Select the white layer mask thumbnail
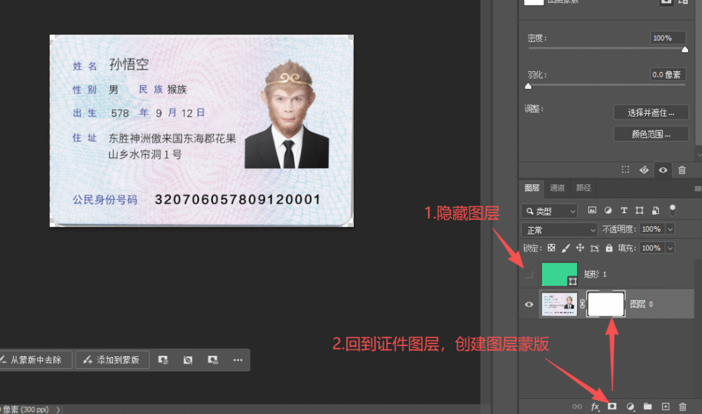 point(606,304)
